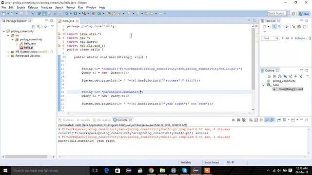Click the Quick Access search box
The width and height of the screenshot is (312, 175).
277,14
